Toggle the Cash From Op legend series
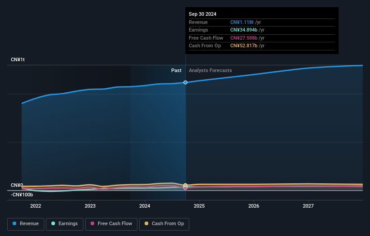The width and height of the screenshot is (370, 236). click(164, 224)
